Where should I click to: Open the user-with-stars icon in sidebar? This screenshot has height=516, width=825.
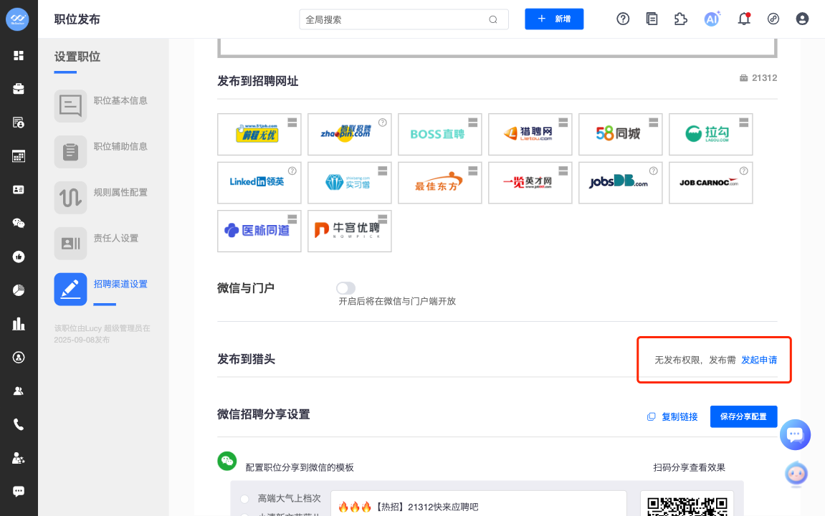point(19,458)
